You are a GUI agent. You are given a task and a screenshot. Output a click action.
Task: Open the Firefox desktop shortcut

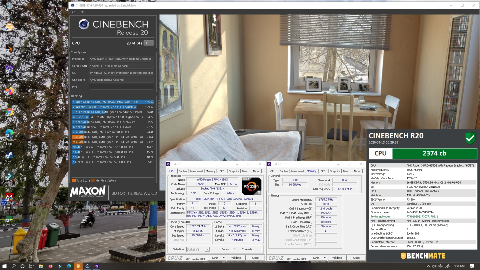click(x=9, y=93)
